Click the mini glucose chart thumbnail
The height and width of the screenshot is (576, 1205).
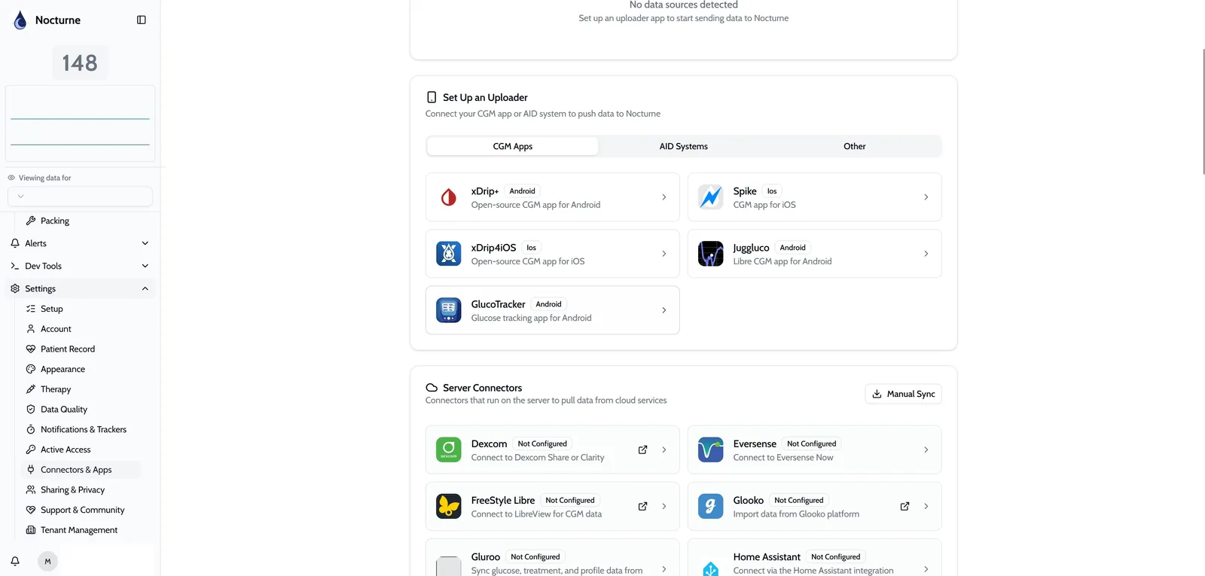80,123
